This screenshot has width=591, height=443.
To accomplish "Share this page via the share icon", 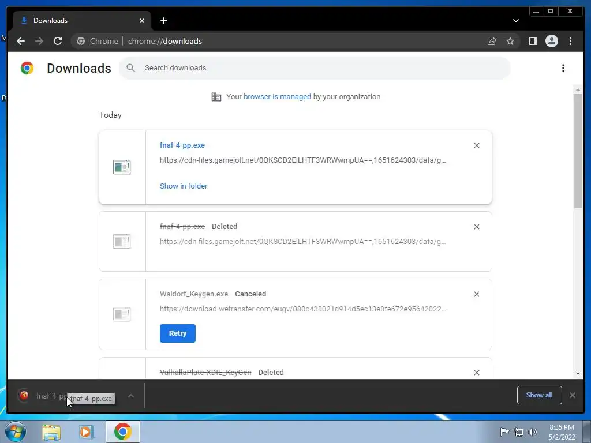I will [492, 41].
